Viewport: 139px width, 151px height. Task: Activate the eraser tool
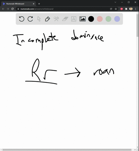click(65, 19)
